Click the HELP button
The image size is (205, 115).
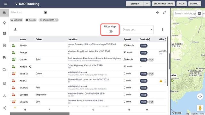click(x=182, y=4)
